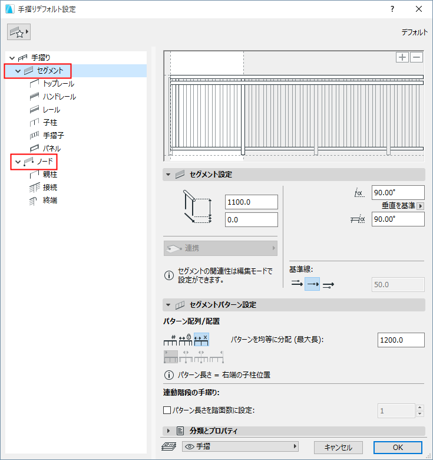Open help with the question mark

pyautogui.click(x=392, y=9)
